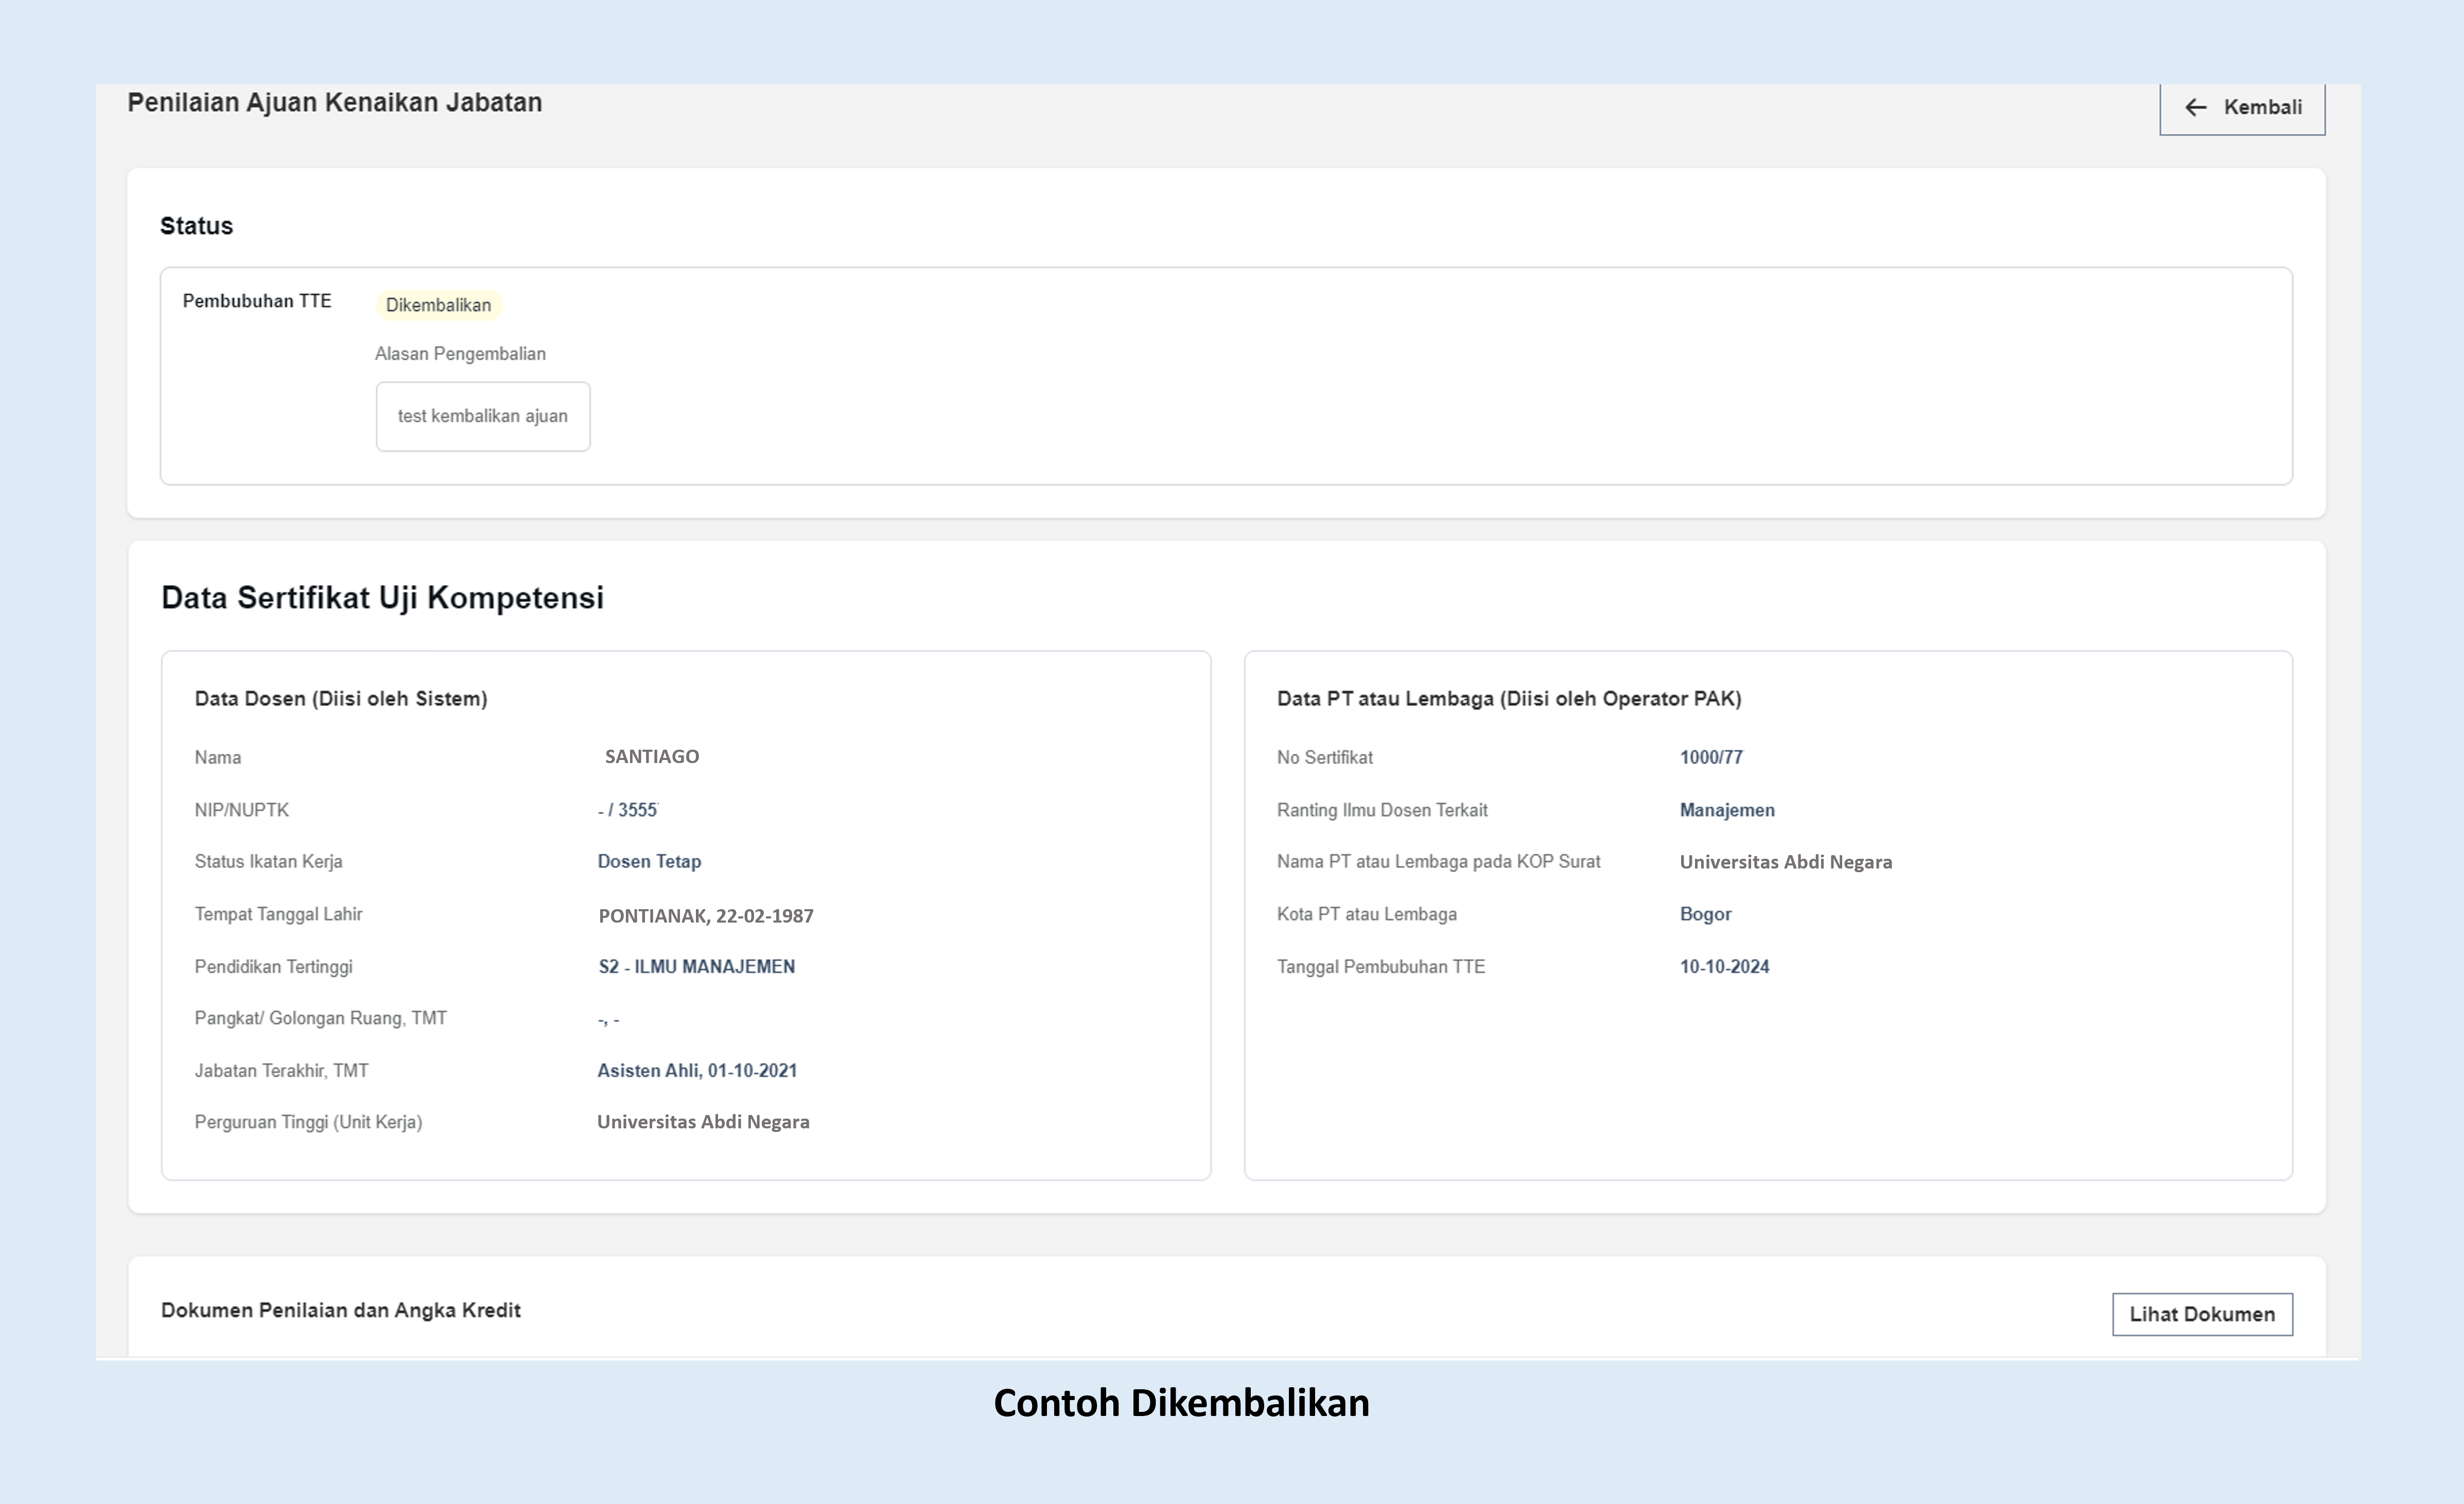Click the 'Nama' field label
The width and height of the screenshot is (2464, 1504).
(x=218, y=757)
